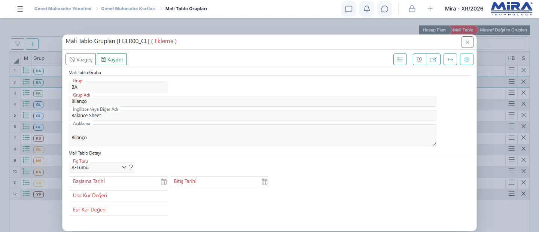This screenshot has height=232, width=539.
Task: Open the HB menu icon in row 10
Action: 511,171
